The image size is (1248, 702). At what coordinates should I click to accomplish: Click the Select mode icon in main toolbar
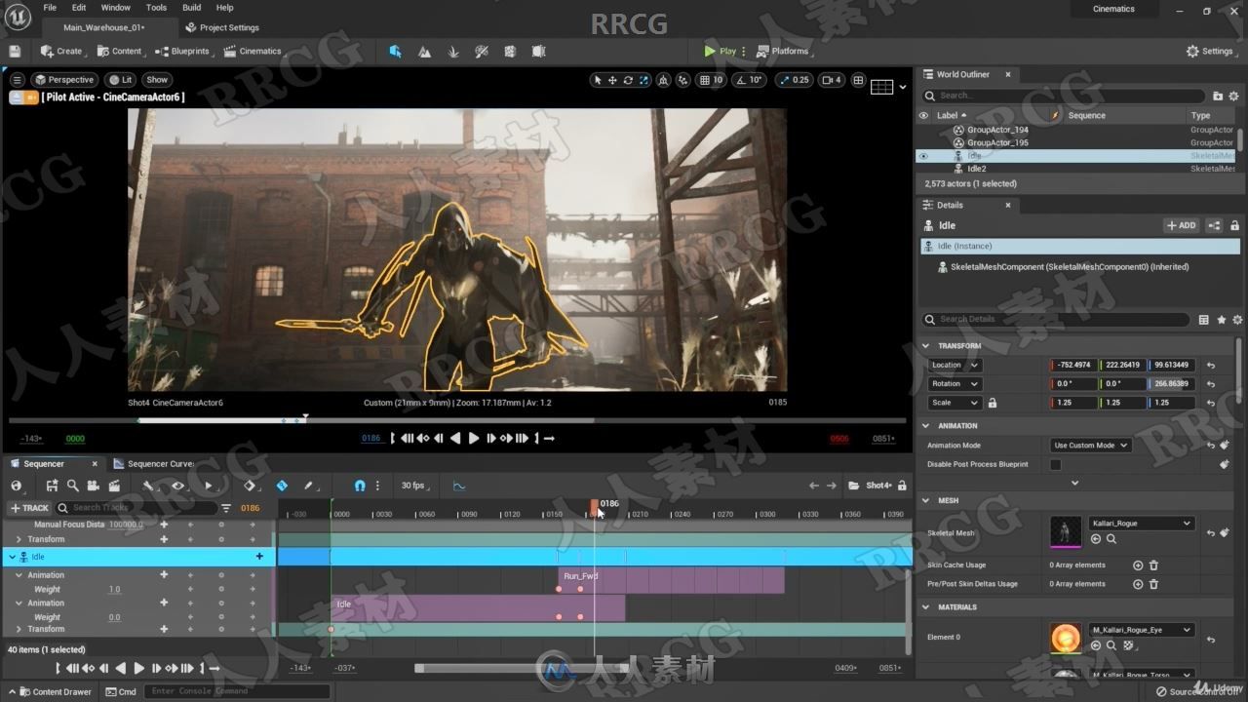[395, 51]
